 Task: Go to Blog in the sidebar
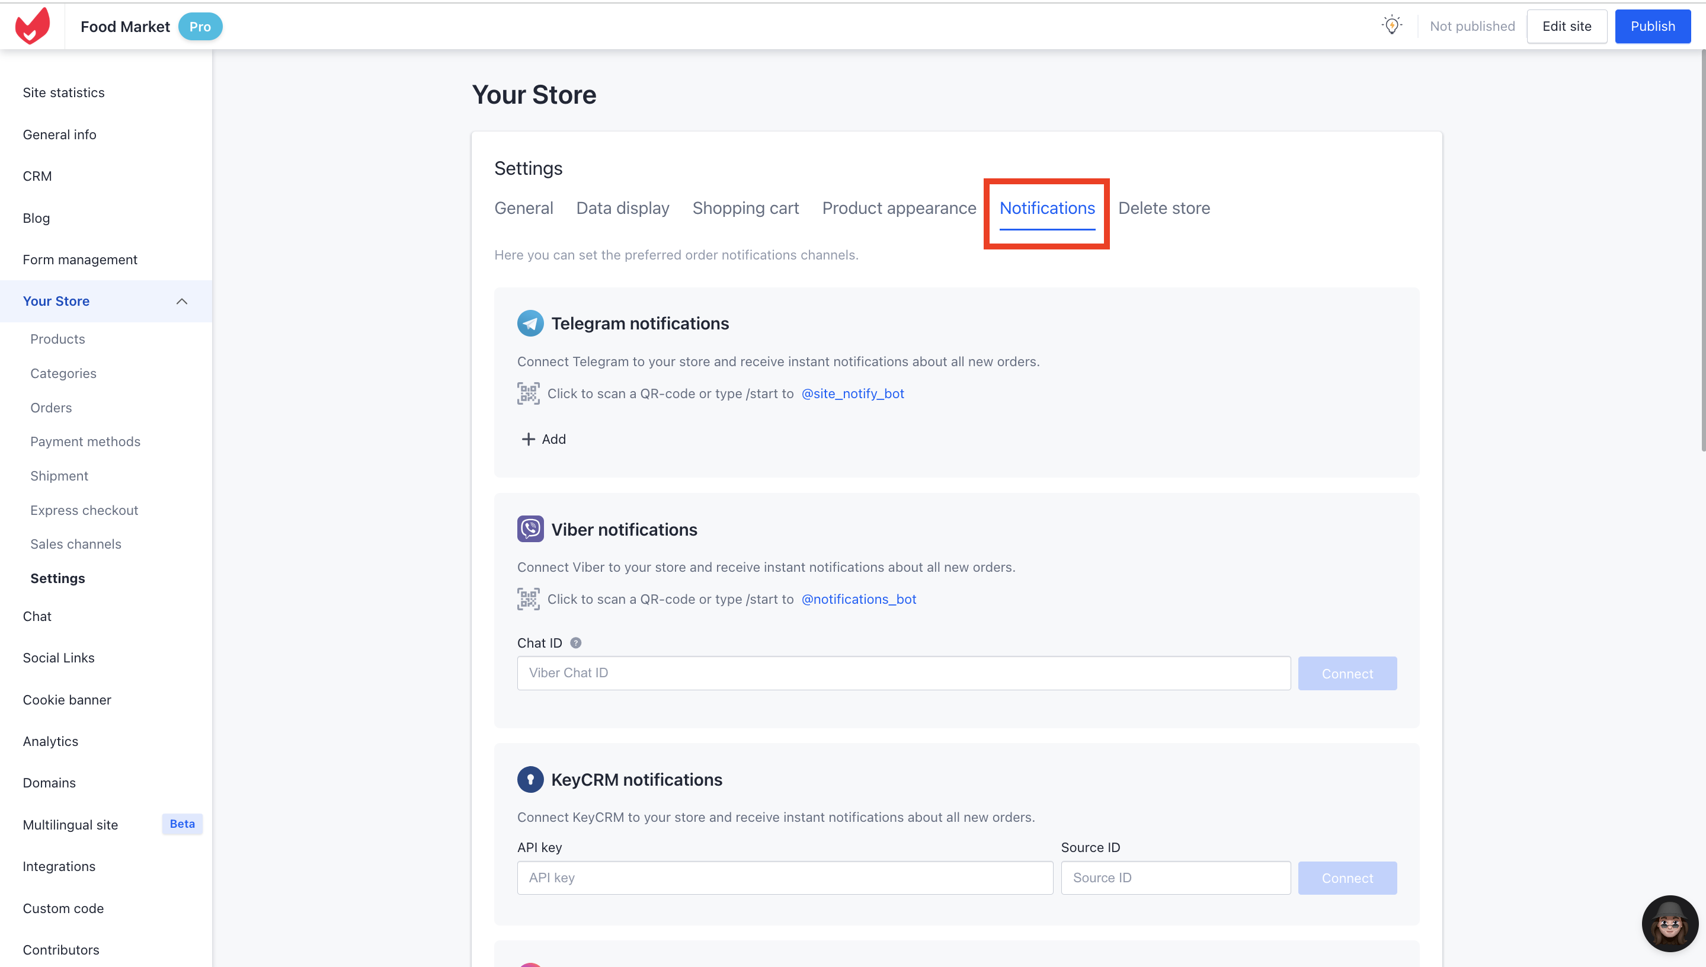pos(36,218)
